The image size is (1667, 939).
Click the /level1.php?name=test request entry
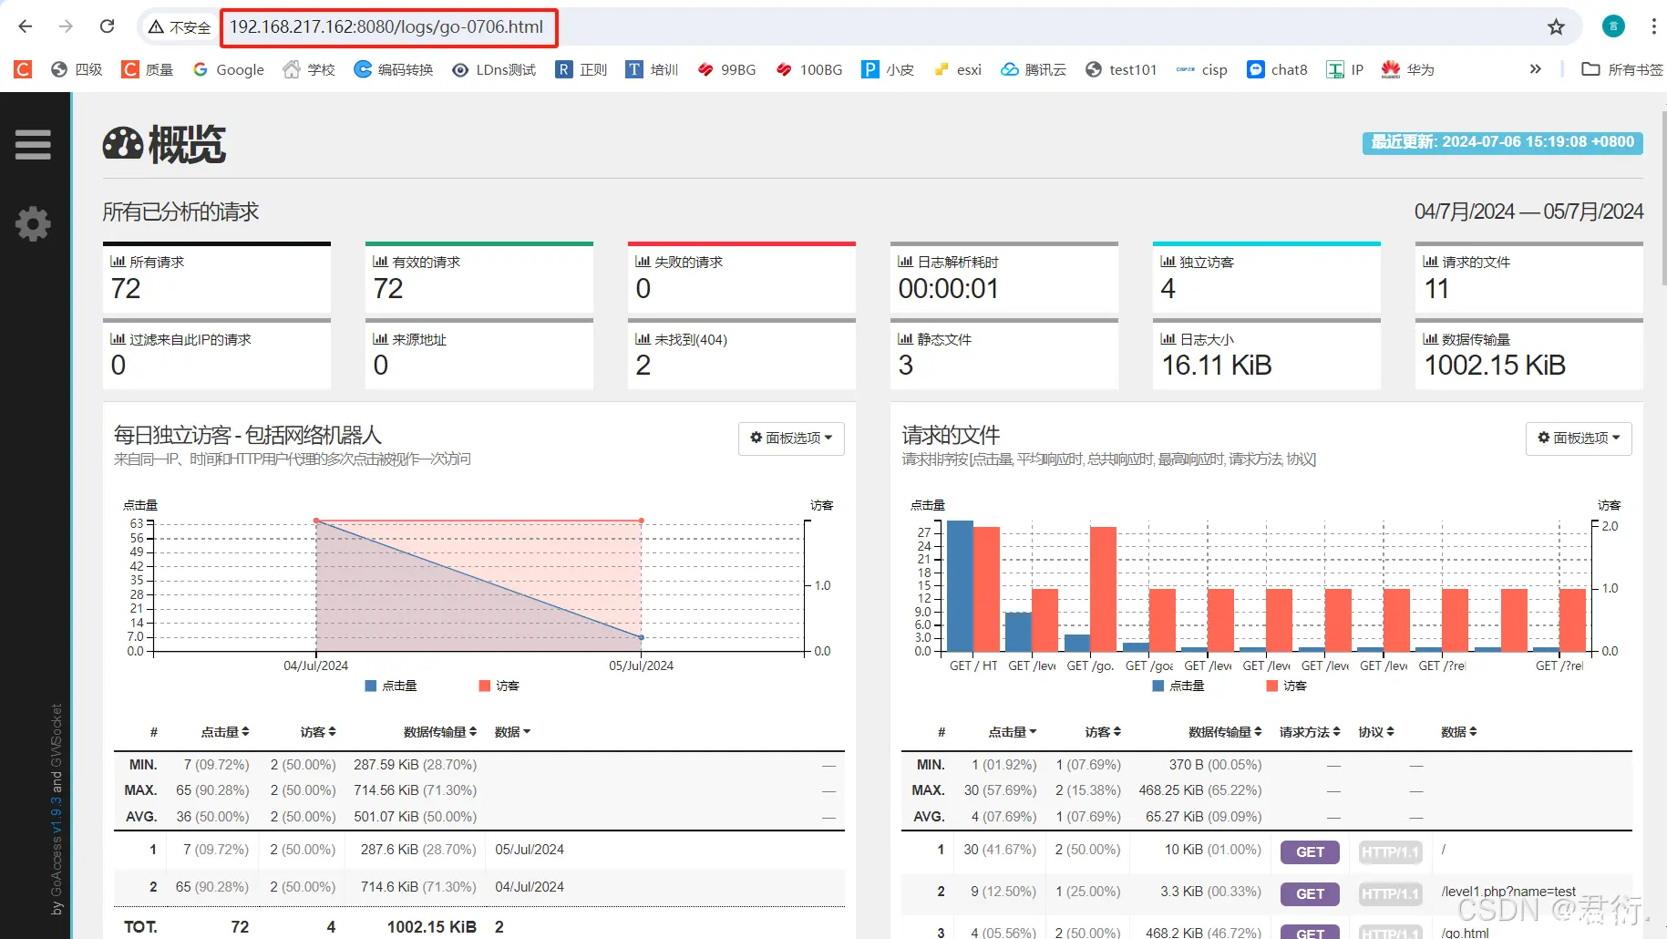[1508, 892]
